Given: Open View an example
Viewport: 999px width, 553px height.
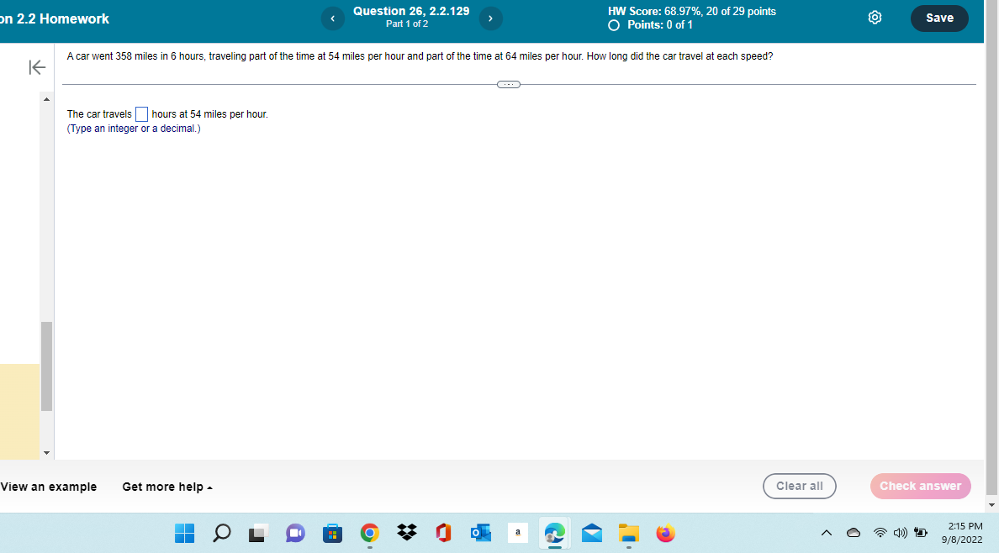Looking at the screenshot, I should click(x=47, y=486).
